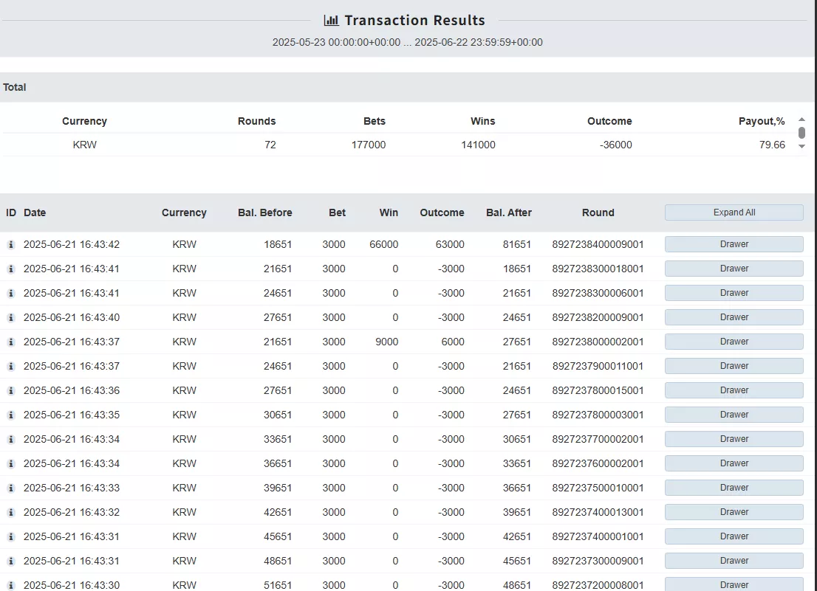Open Drawer for round 8927237300009001
Screen dimensions: 817x591
tap(734, 561)
